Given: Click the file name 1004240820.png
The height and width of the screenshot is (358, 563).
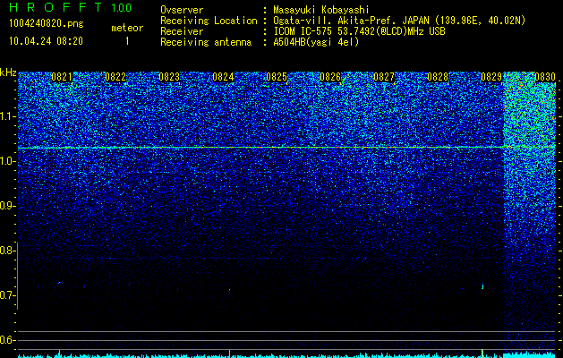Looking at the screenshot, I should tap(47, 24).
